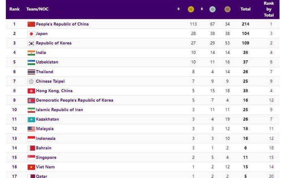Click the Viet Nam flag icon
The image size is (284, 178).
pos(31,167)
